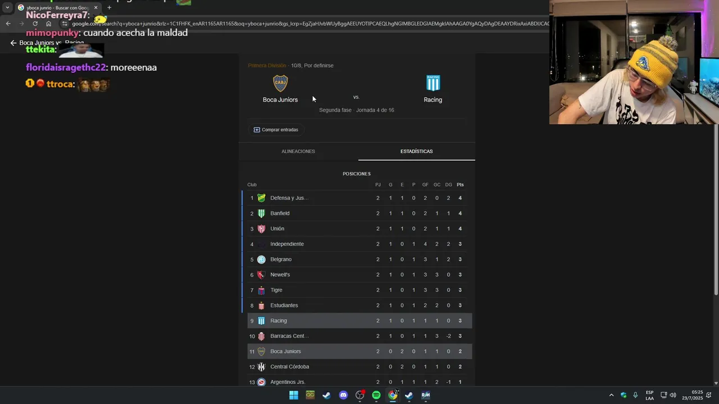This screenshot has height=404, width=719.
Task: Select Newell's in standings table
Action: coord(357,275)
